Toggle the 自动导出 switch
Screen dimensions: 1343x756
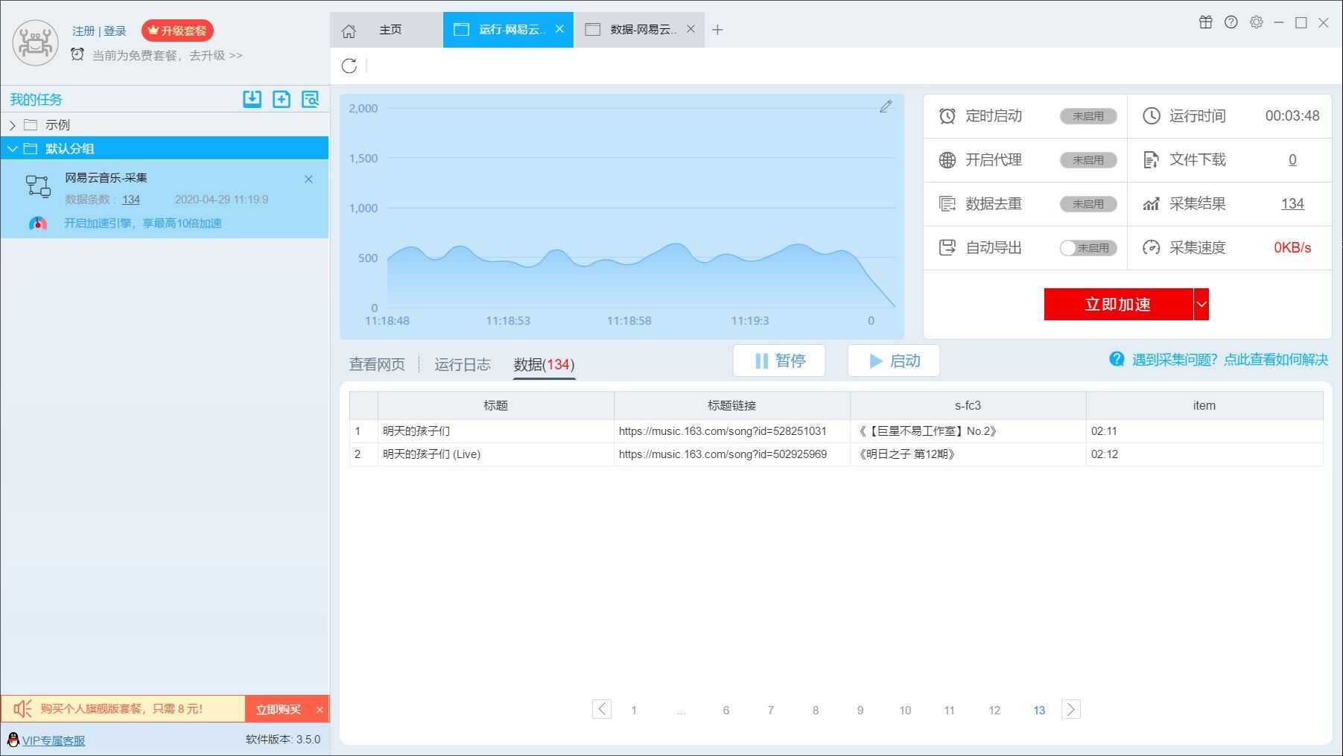[1088, 248]
